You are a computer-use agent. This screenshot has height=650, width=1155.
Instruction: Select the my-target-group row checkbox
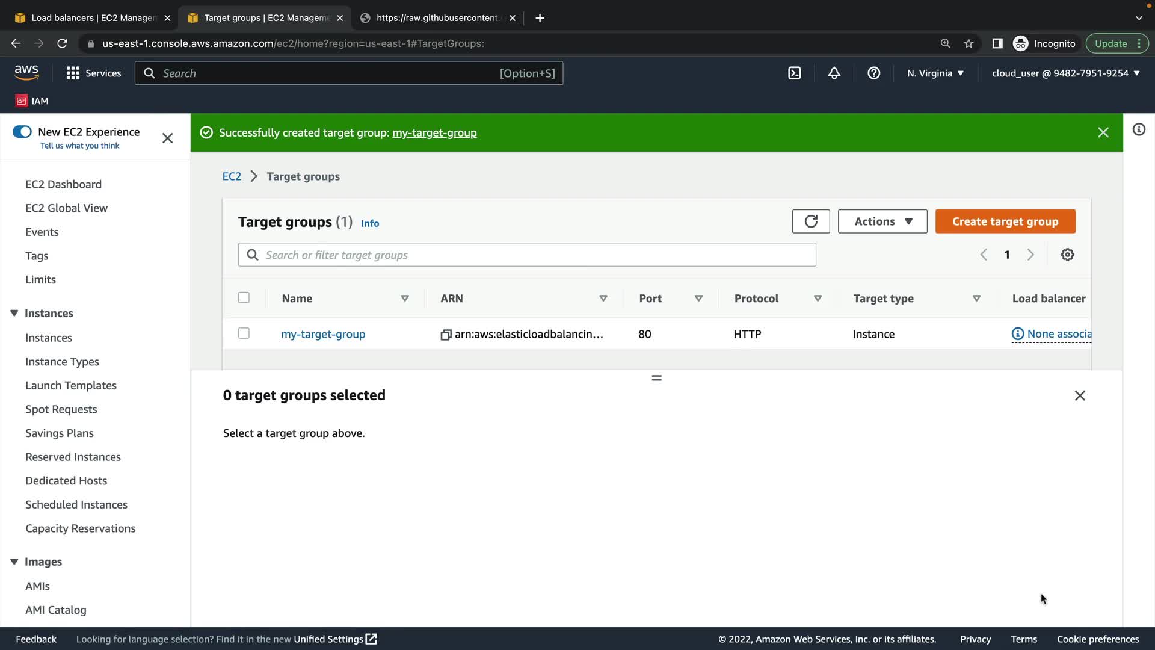(244, 333)
